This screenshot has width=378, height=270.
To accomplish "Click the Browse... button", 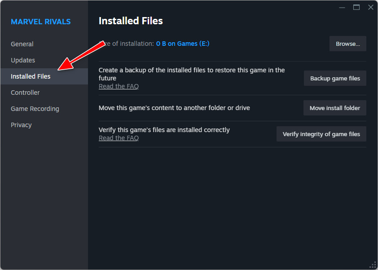I will click(347, 44).
